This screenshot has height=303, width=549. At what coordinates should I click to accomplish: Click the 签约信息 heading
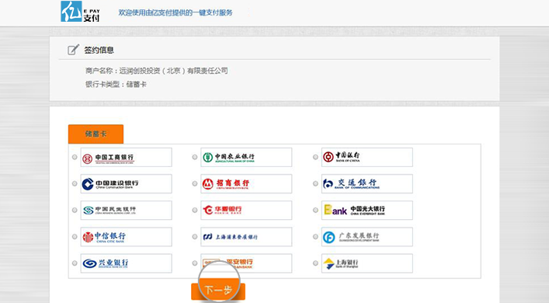pyautogui.click(x=99, y=50)
